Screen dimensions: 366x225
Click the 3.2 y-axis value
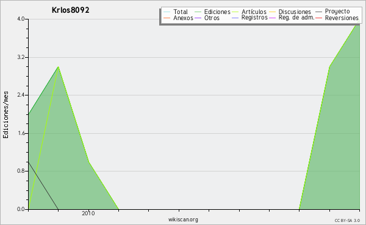[21, 57]
